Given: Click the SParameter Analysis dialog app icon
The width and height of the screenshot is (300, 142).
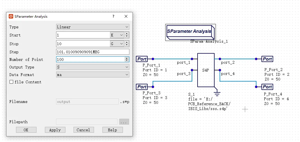Looking at the screenshot, I should tap(11, 17).
